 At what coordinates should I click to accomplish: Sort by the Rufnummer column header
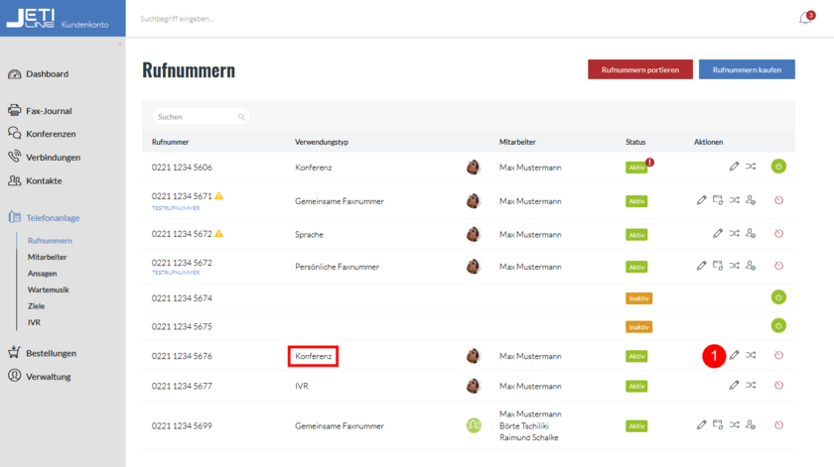(x=170, y=142)
